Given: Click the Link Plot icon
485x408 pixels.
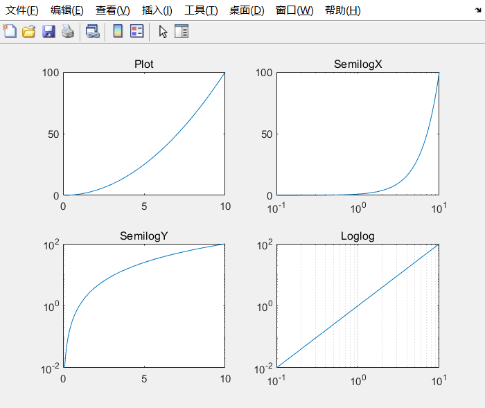Looking at the screenshot, I should click(x=92, y=31).
